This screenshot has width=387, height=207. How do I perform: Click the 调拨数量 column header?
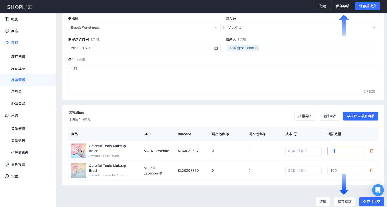[334, 134]
